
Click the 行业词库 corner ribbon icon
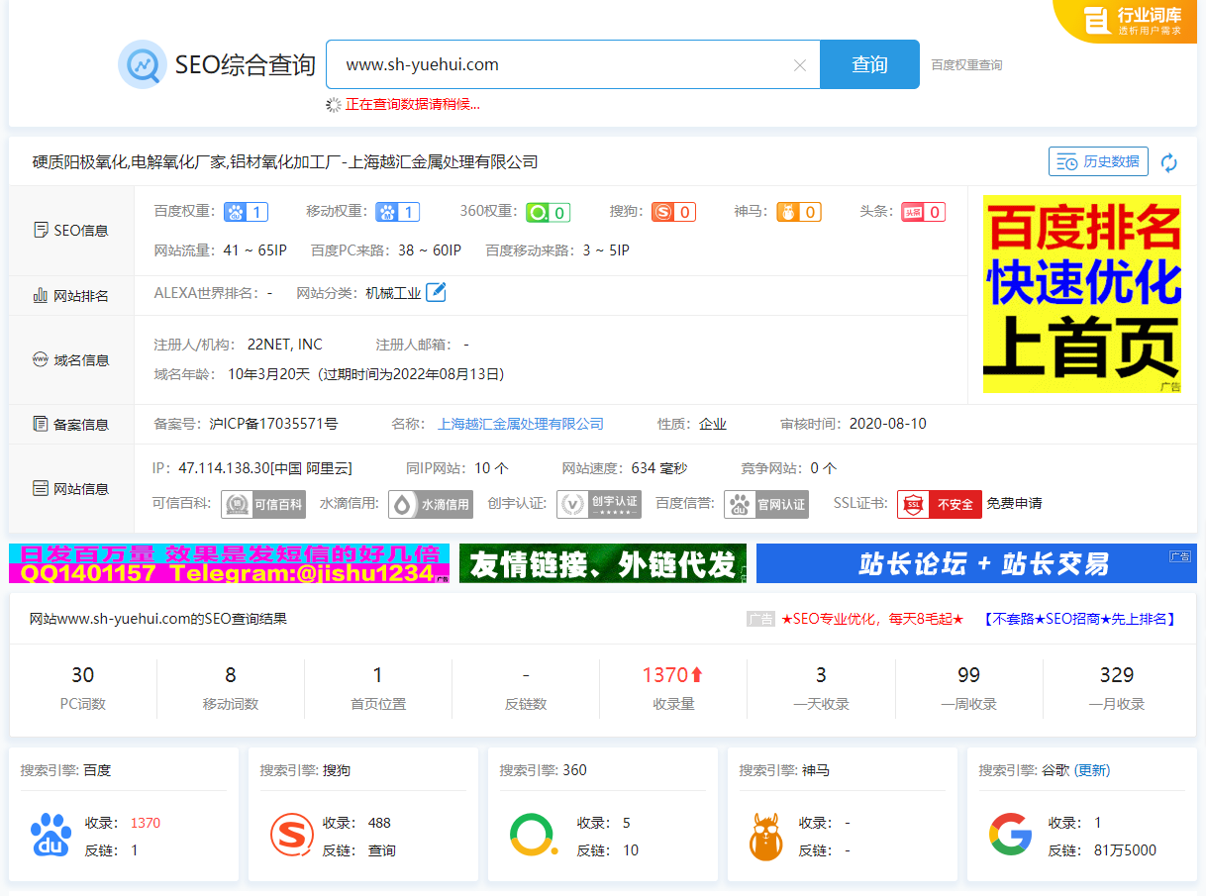(1099, 20)
